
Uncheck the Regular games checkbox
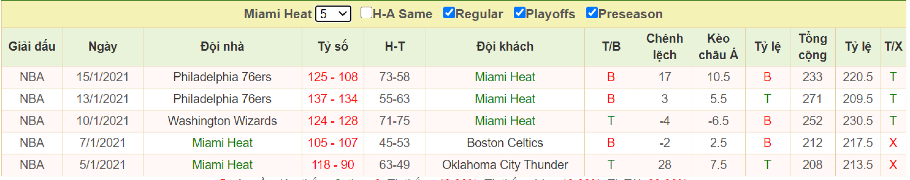click(x=449, y=13)
